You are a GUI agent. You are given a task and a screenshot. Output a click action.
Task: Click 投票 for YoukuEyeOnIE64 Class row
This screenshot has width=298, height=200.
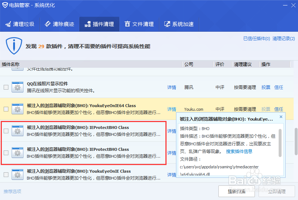click(266, 109)
